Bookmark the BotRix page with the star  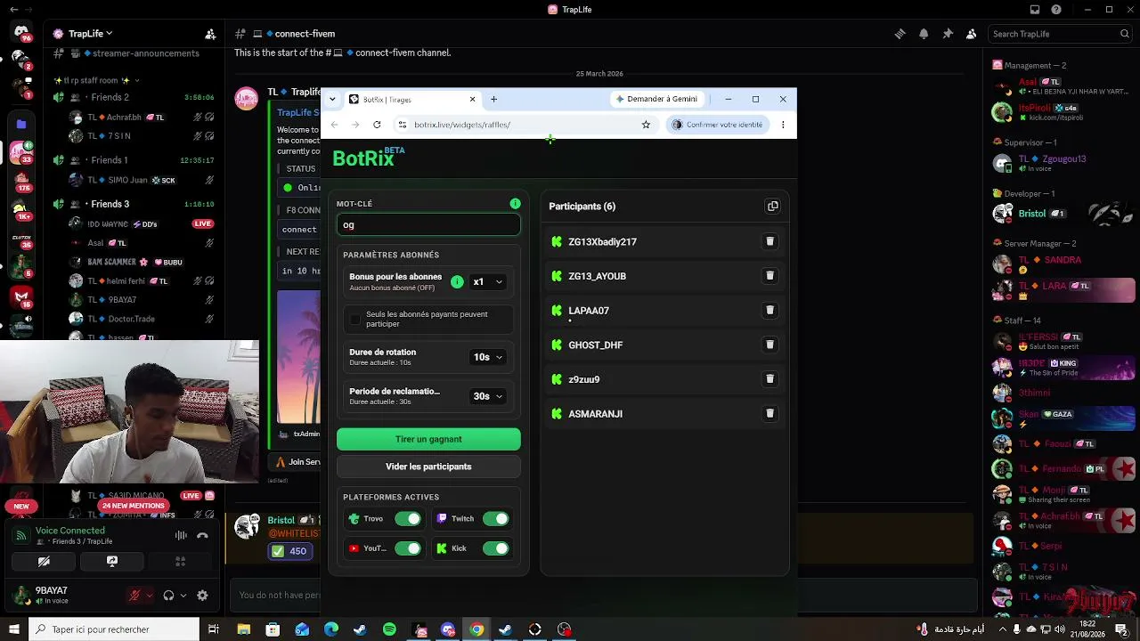[x=646, y=125]
